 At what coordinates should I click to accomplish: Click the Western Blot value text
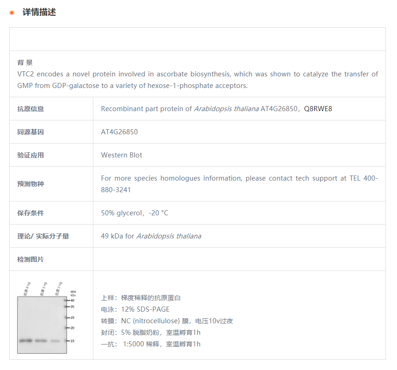[x=122, y=155]
